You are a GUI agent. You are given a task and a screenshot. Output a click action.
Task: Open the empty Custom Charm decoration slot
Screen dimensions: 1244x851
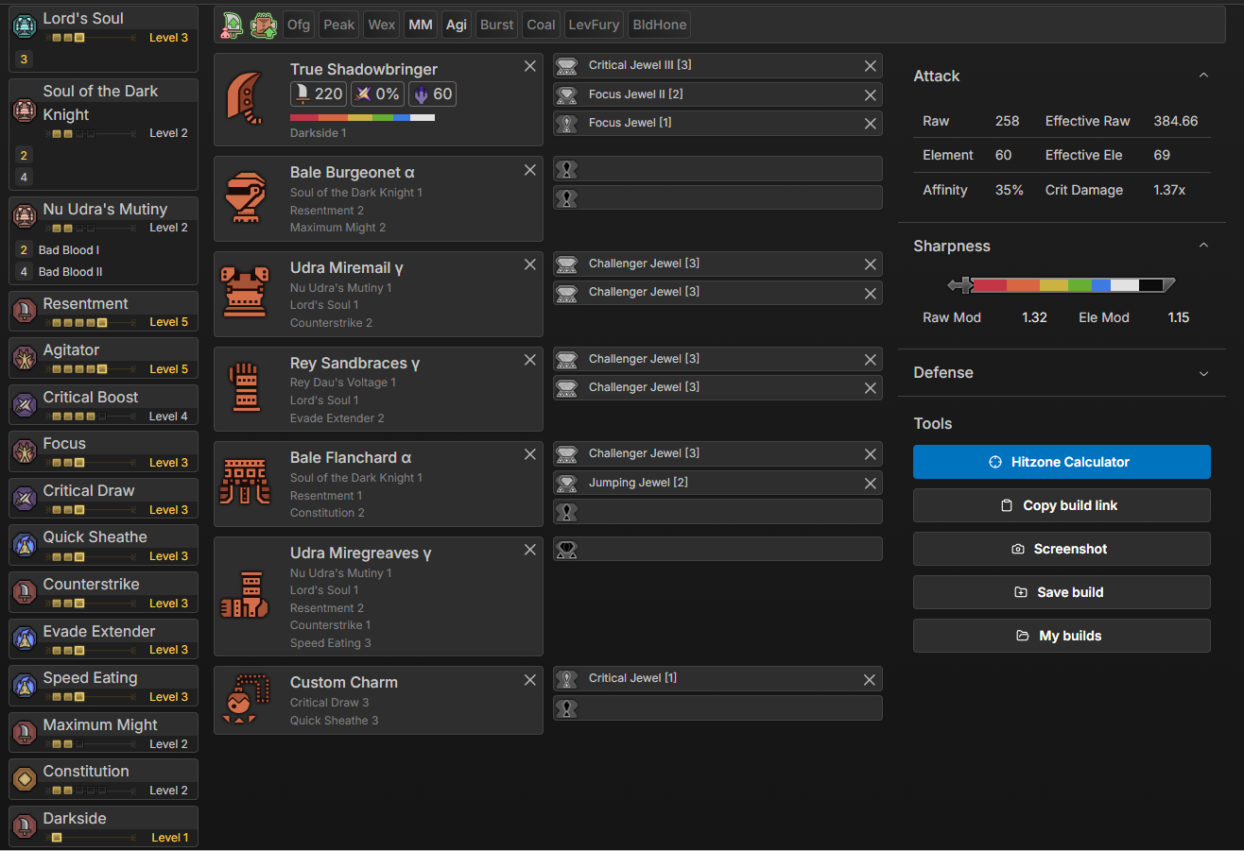coord(717,708)
